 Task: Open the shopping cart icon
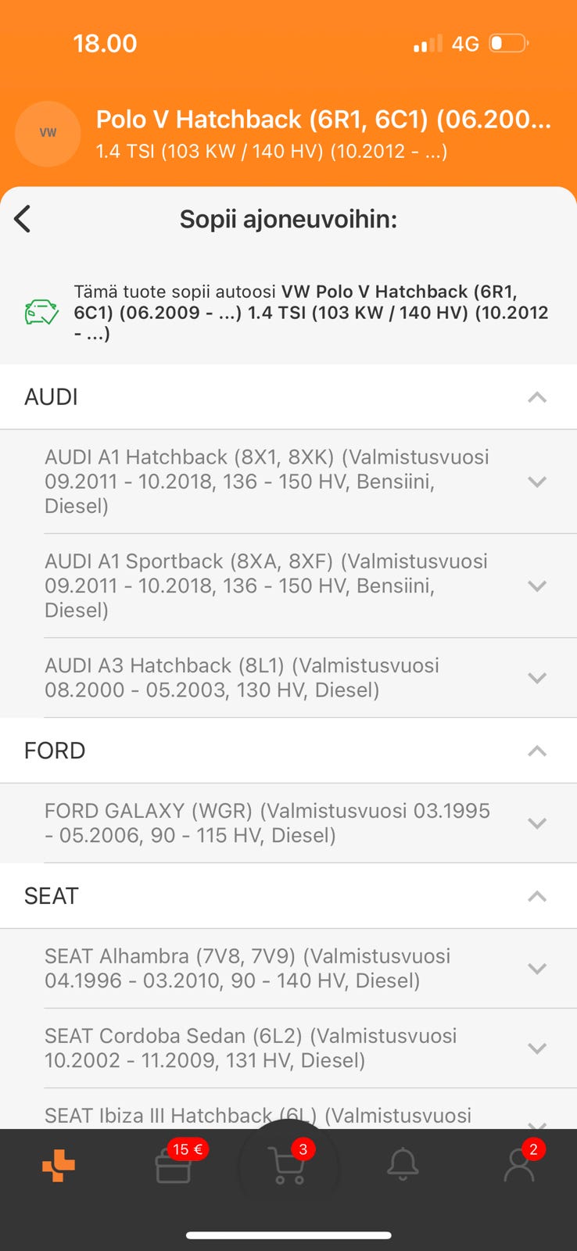[x=286, y=1166]
